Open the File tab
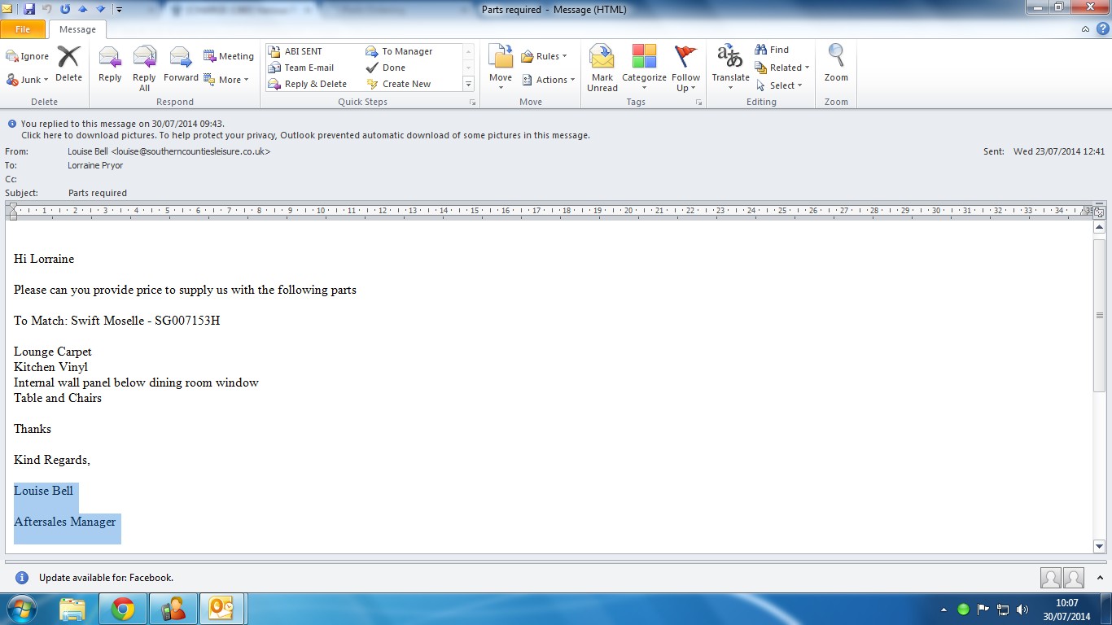The image size is (1112, 625). coord(23,29)
